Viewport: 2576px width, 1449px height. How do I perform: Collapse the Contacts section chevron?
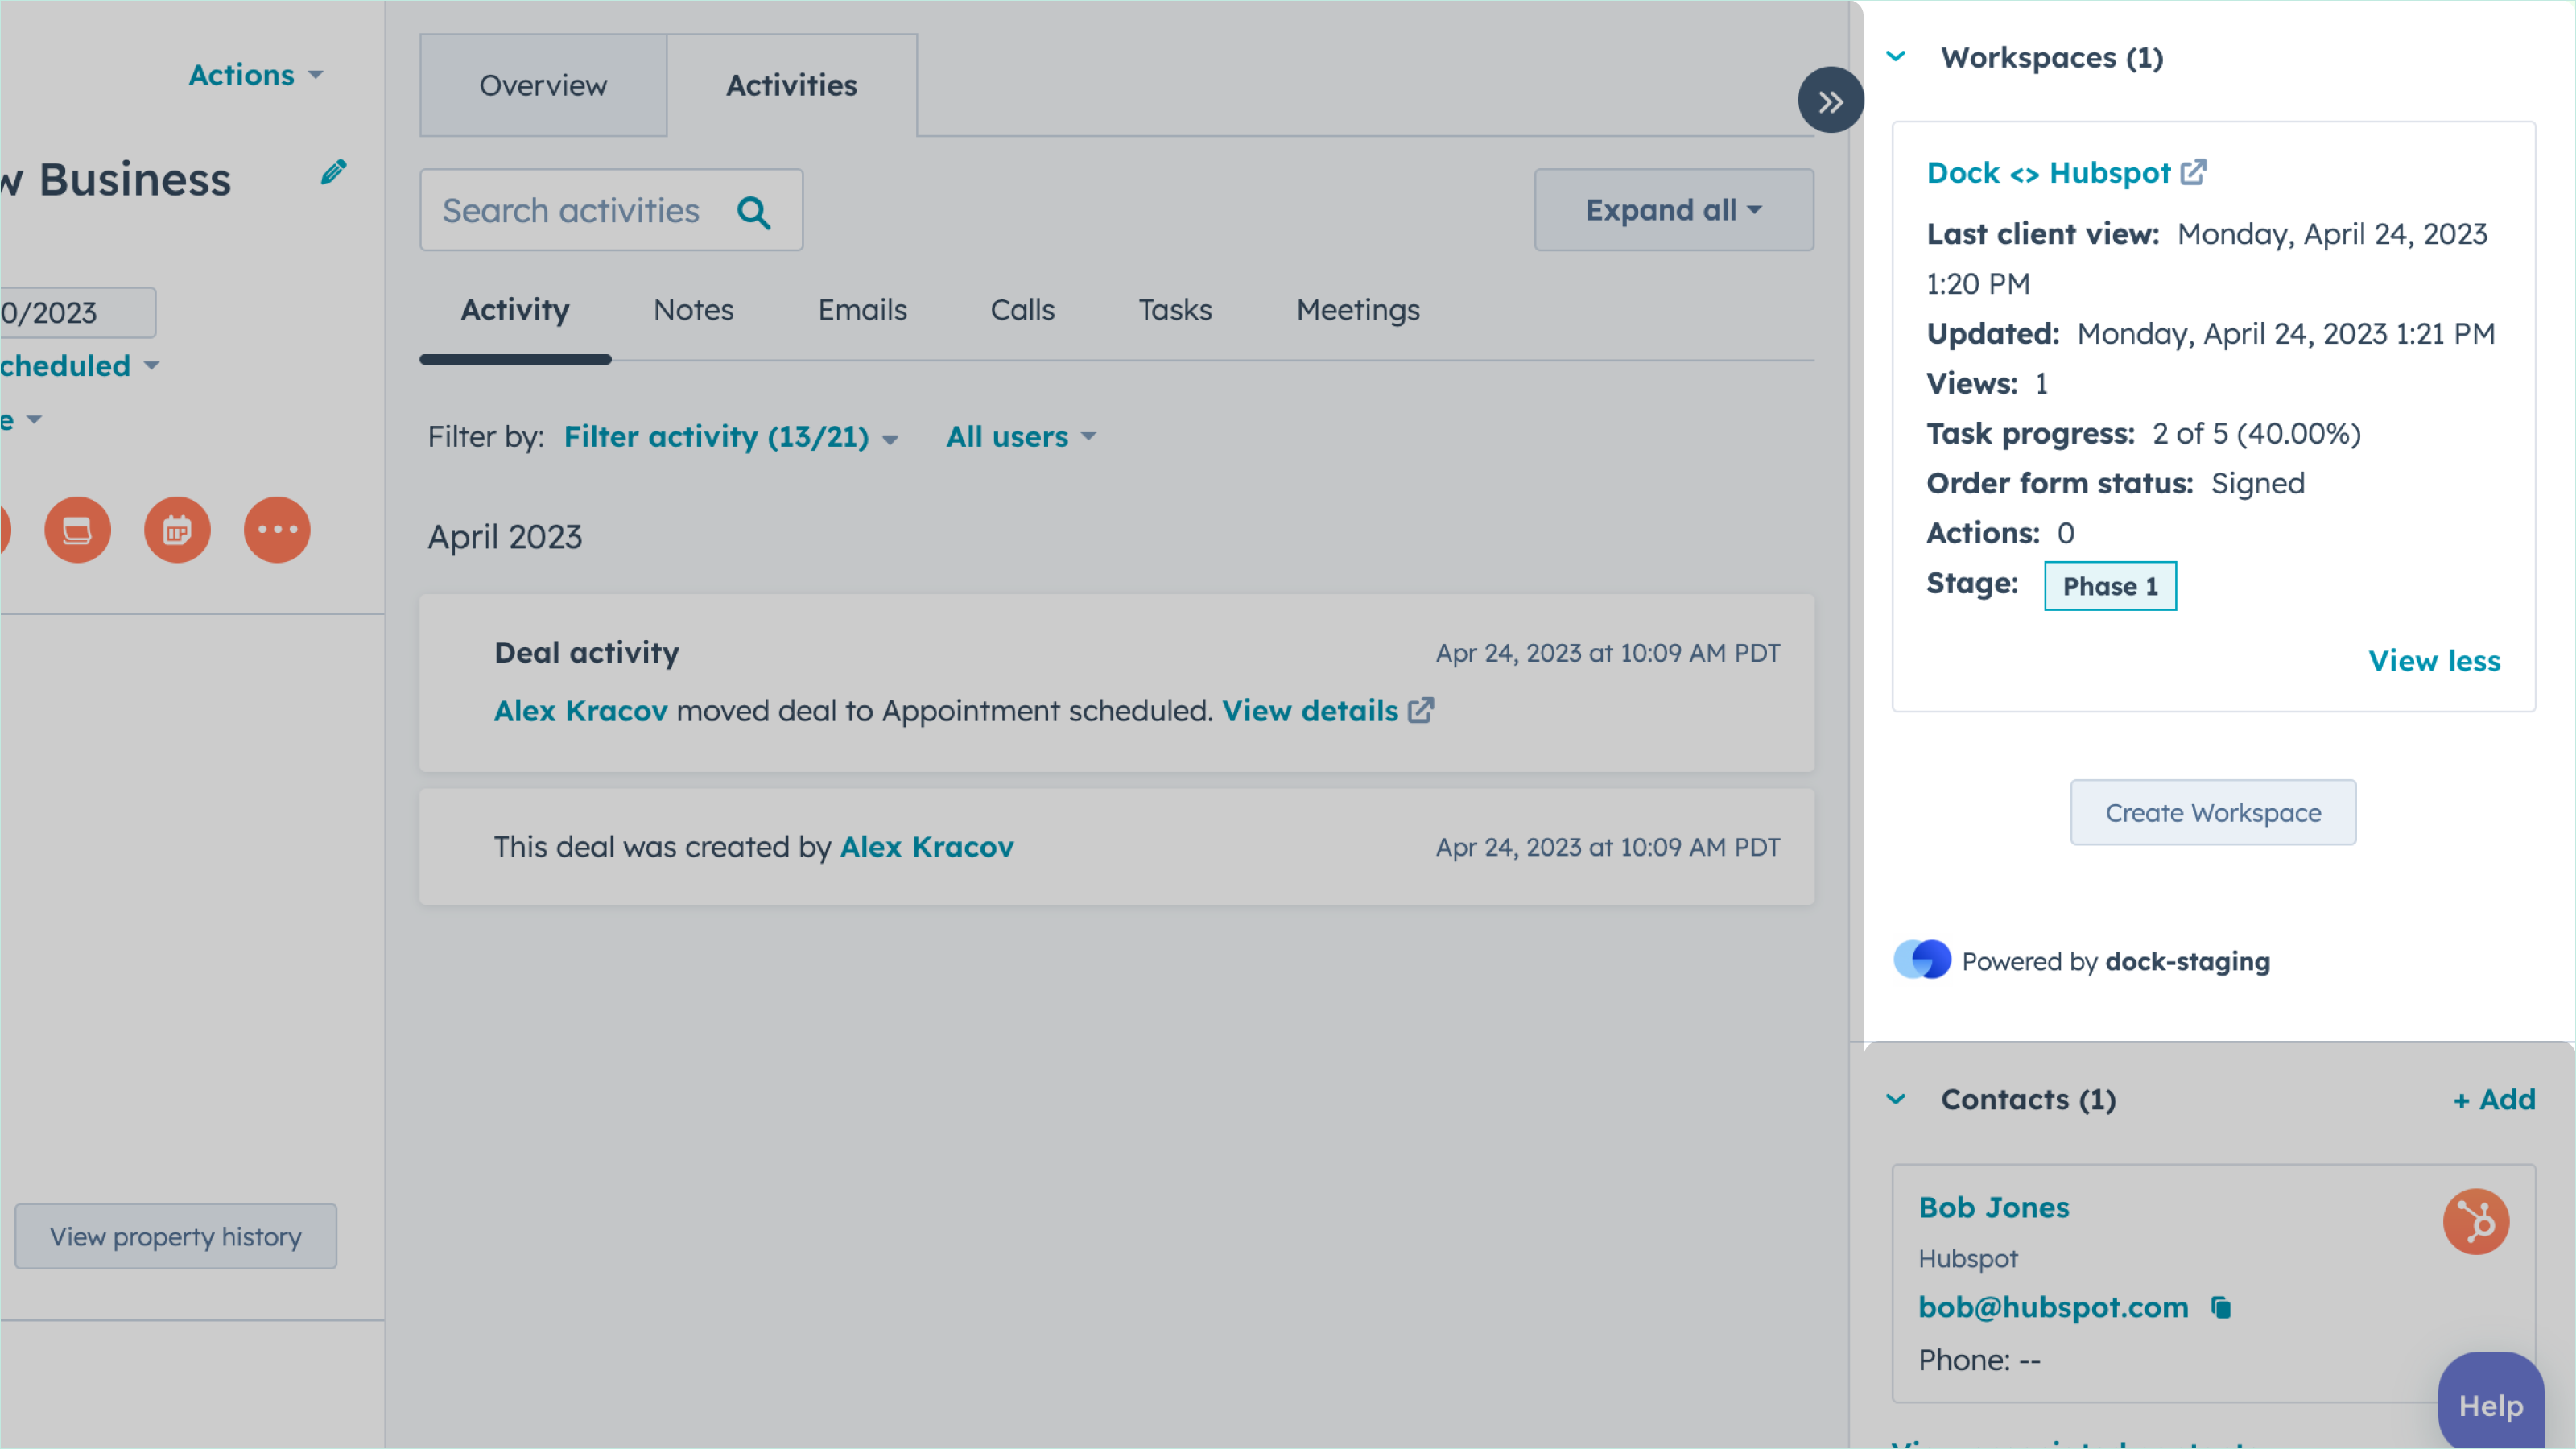click(1896, 1099)
